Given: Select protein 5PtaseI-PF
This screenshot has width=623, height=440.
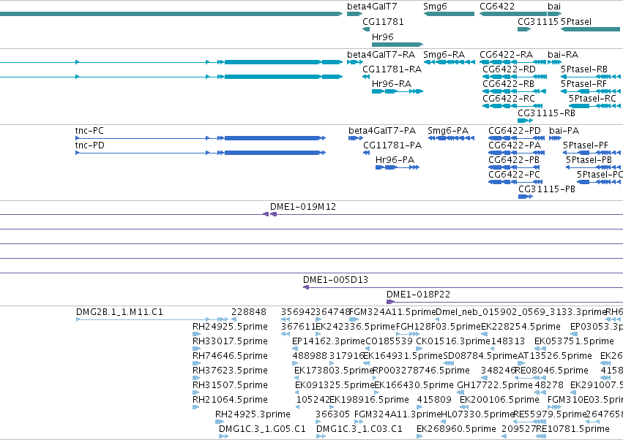Looking at the screenshot, I should click(592, 153).
